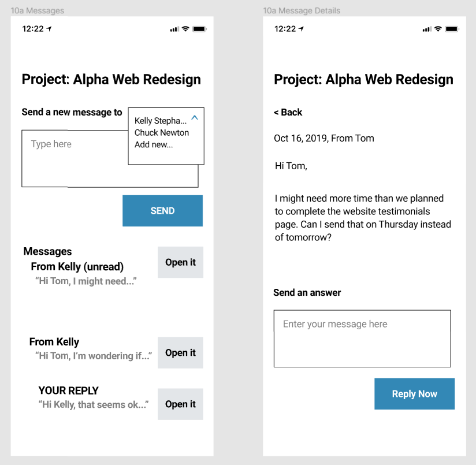The width and height of the screenshot is (476, 465).
Task: Tap the battery icon on Messages screen
Action: pyautogui.click(x=199, y=29)
